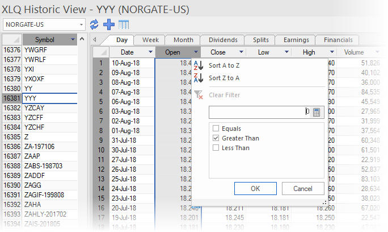This screenshot has height=232, width=388.
Task: Select symbol ZA-197106 in the list
Action: click(x=49, y=146)
